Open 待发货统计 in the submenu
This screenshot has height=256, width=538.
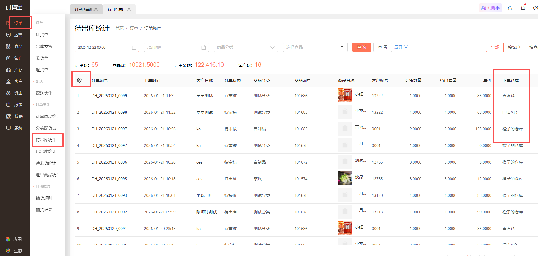point(46,163)
